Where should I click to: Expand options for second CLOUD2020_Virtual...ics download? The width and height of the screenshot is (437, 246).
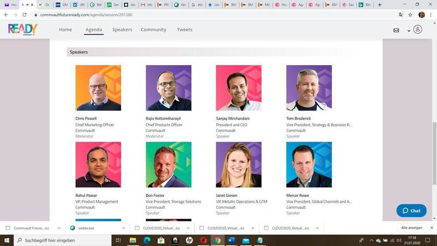pos(252,228)
